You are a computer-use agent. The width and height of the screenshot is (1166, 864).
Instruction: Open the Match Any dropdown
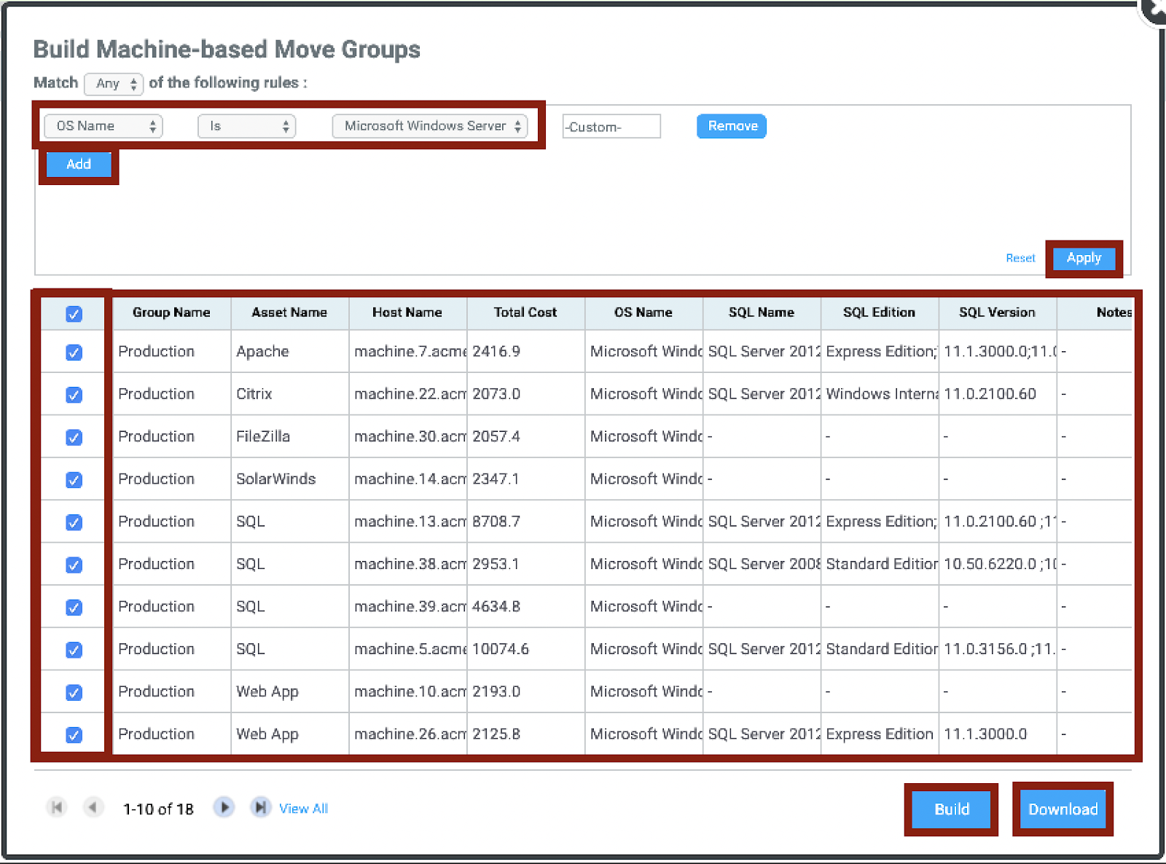coord(114,84)
